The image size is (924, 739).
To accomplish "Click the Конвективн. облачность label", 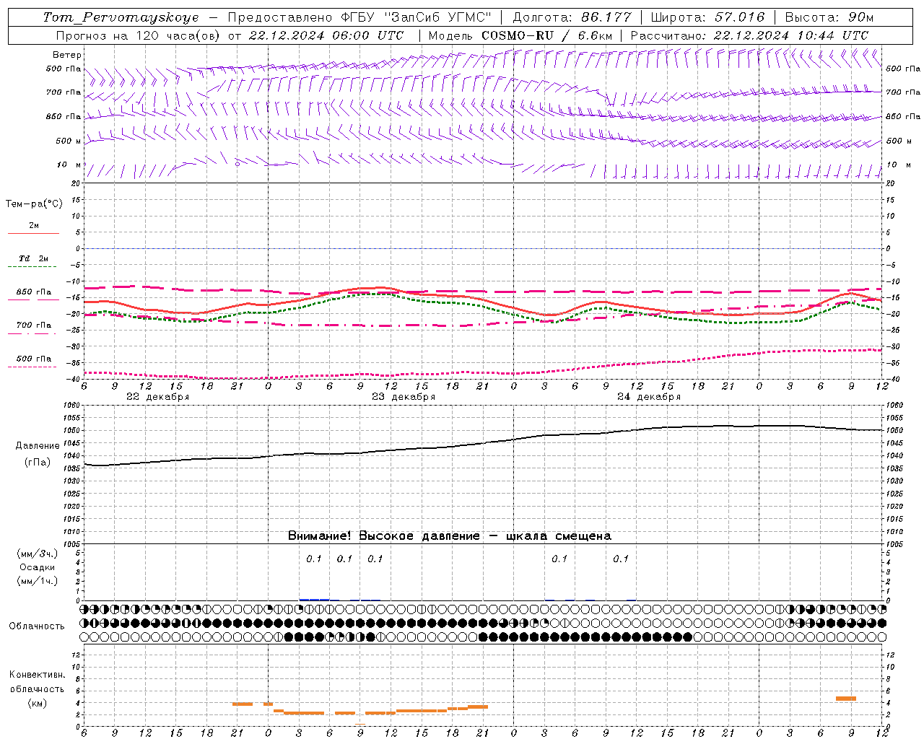I will coord(37,682).
